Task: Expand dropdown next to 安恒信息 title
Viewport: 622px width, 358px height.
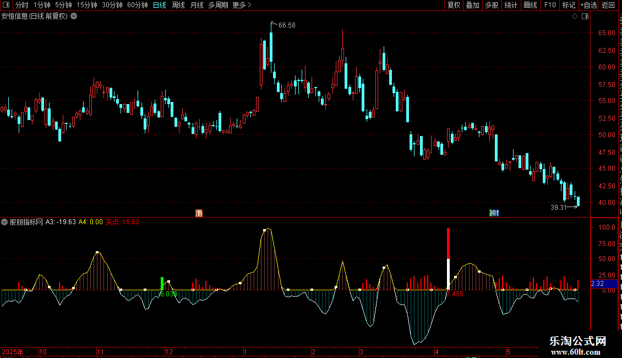Action: [74, 17]
